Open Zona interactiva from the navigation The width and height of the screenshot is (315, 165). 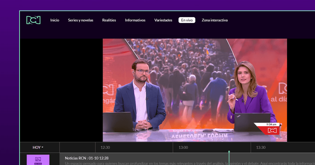[214, 20]
